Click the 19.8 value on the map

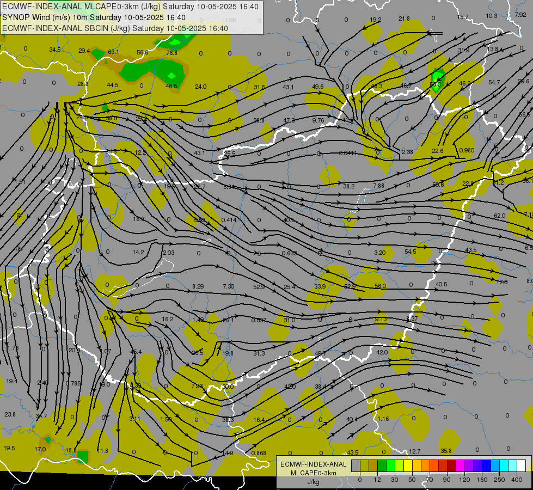228,353
